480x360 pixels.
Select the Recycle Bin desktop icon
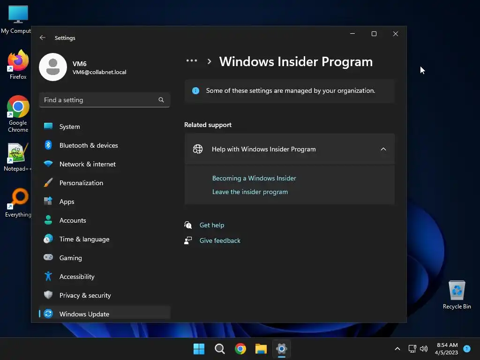tap(457, 295)
